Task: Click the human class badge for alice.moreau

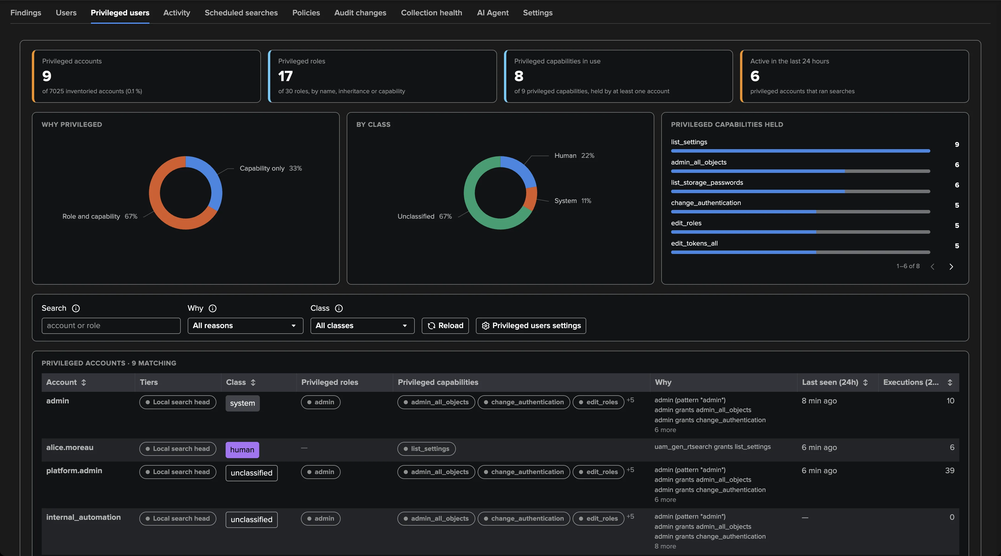Action: tap(242, 449)
